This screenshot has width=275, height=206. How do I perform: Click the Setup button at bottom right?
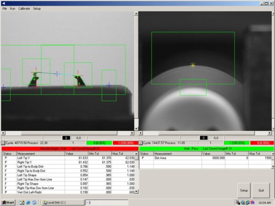point(244,190)
